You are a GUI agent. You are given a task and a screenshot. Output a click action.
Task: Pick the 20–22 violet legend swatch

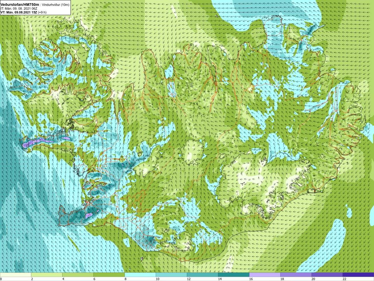pyautogui.click(x=327, y=275)
